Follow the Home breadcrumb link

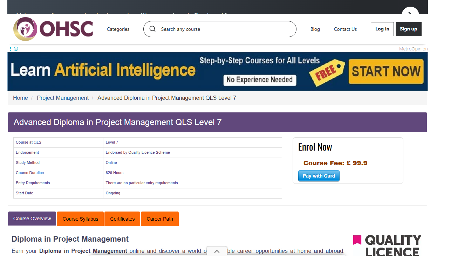pos(20,98)
